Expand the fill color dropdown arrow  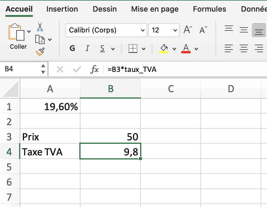point(174,49)
